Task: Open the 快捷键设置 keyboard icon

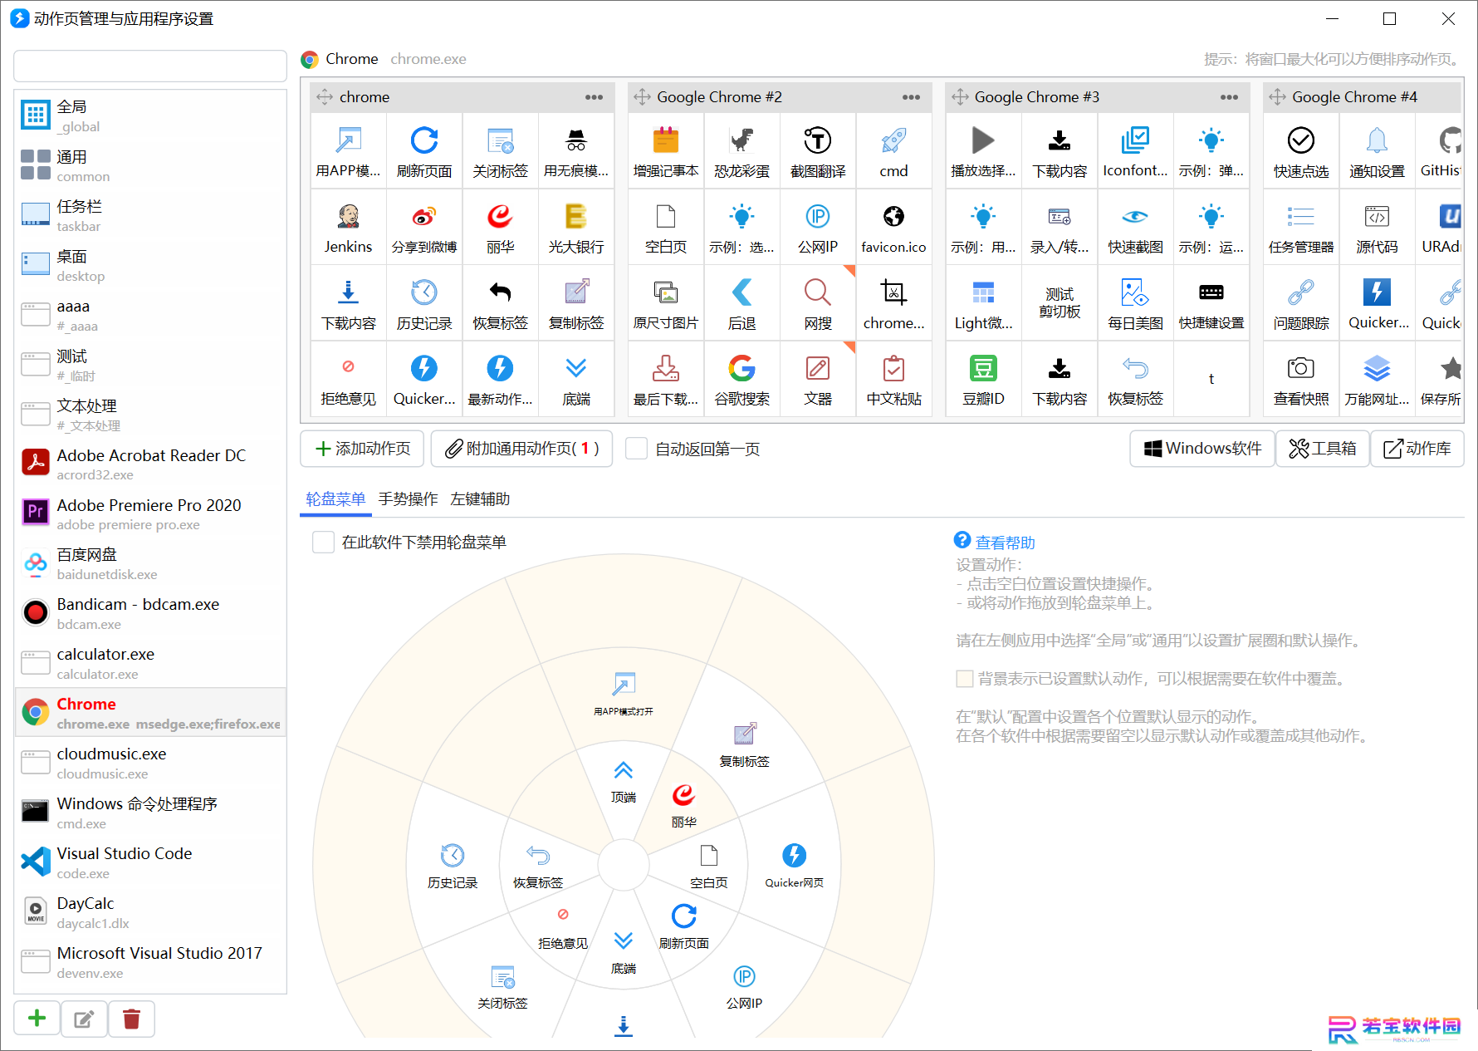Action: tap(1211, 292)
